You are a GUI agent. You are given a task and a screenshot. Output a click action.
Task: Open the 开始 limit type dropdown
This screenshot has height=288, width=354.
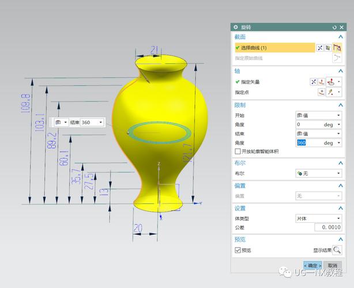click(318, 115)
